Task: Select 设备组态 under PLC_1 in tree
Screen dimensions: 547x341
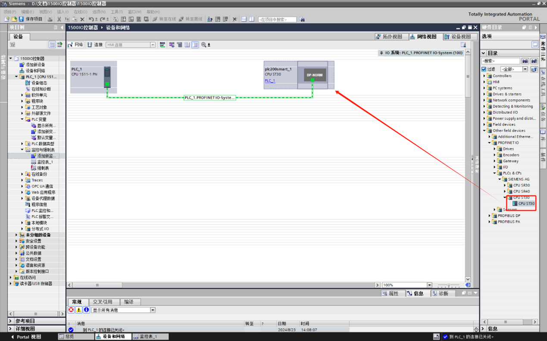Action: pyautogui.click(x=36, y=83)
